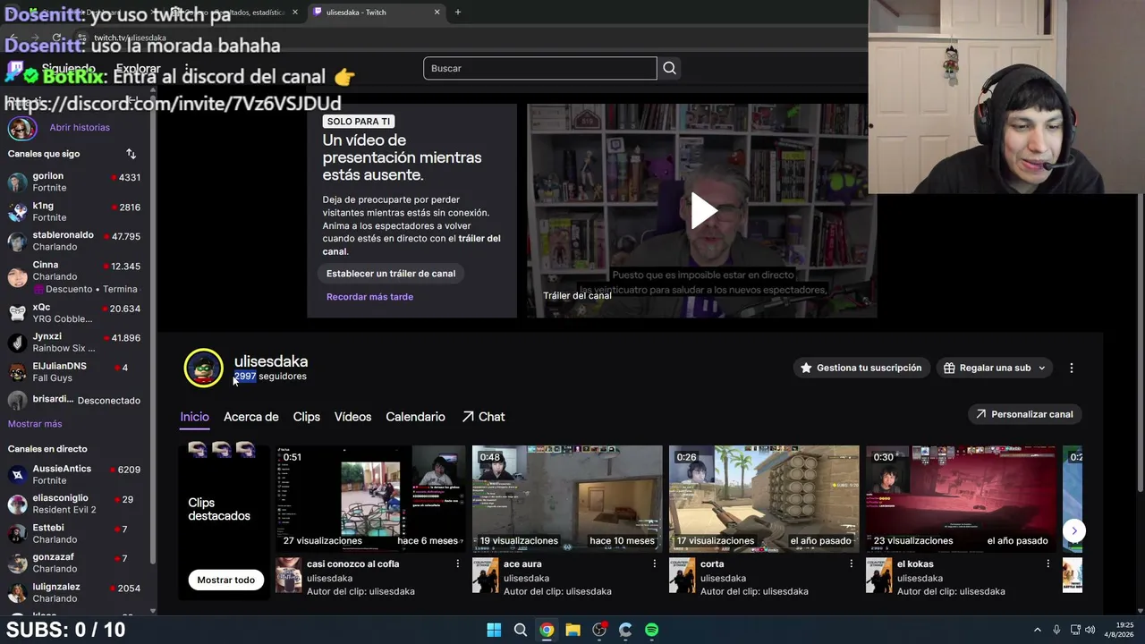Click the Chrome icon in the taskbar
The width and height of the screenshot is (1145, 644).
click(547, 630)
